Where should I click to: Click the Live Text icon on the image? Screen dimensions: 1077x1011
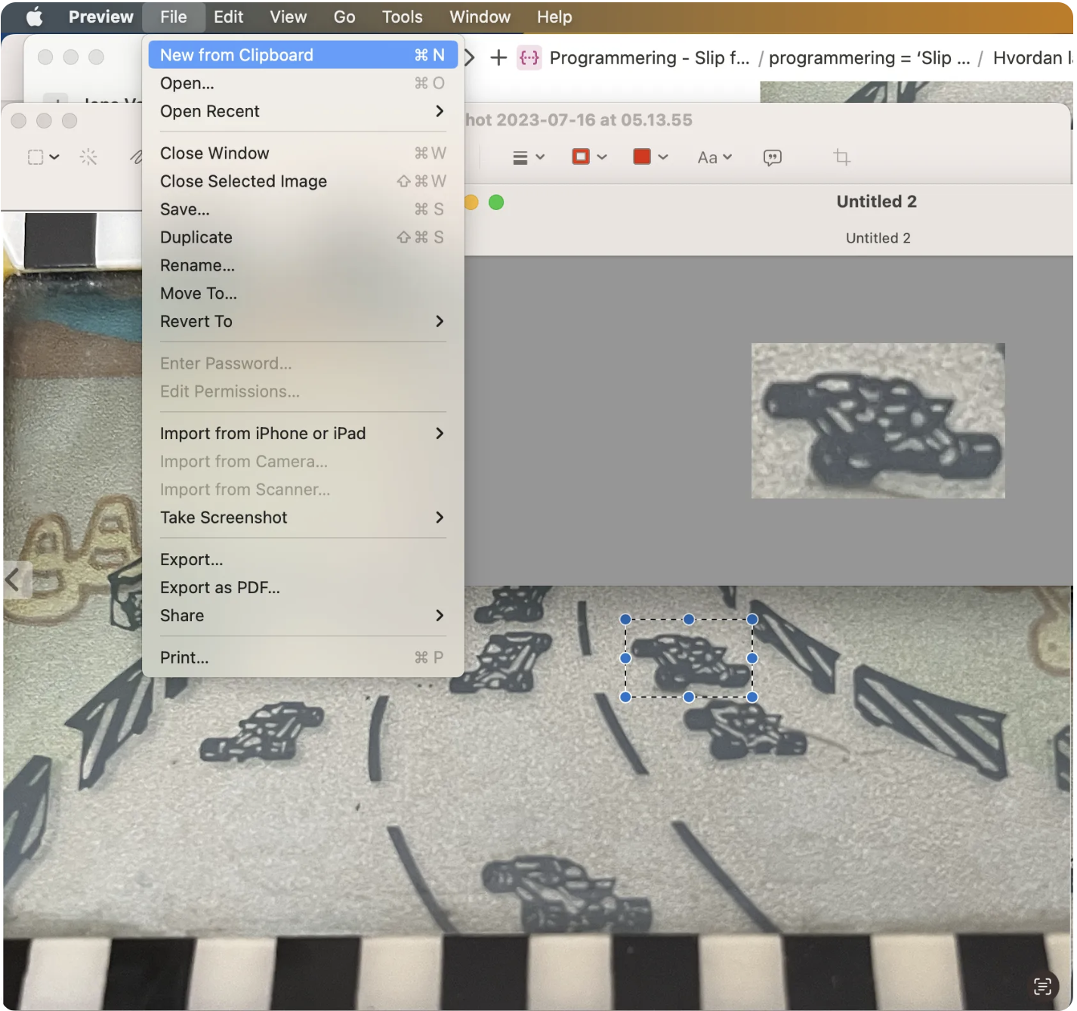pyautogui.click(x=1042, y=986)
